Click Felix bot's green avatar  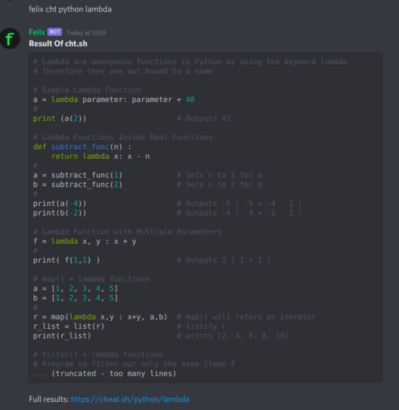9,39
